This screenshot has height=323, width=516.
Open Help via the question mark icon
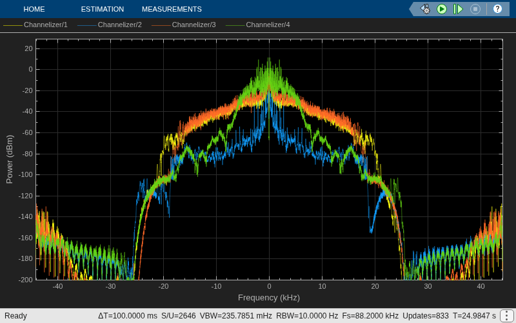tap(497, 9)
